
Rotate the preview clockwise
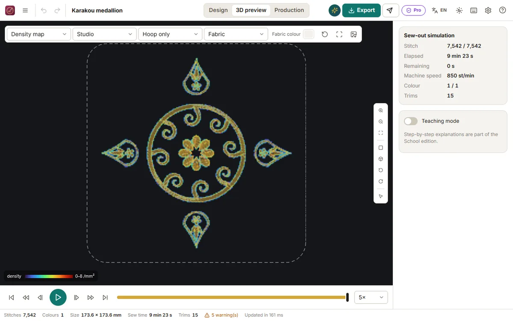[381, 181]
